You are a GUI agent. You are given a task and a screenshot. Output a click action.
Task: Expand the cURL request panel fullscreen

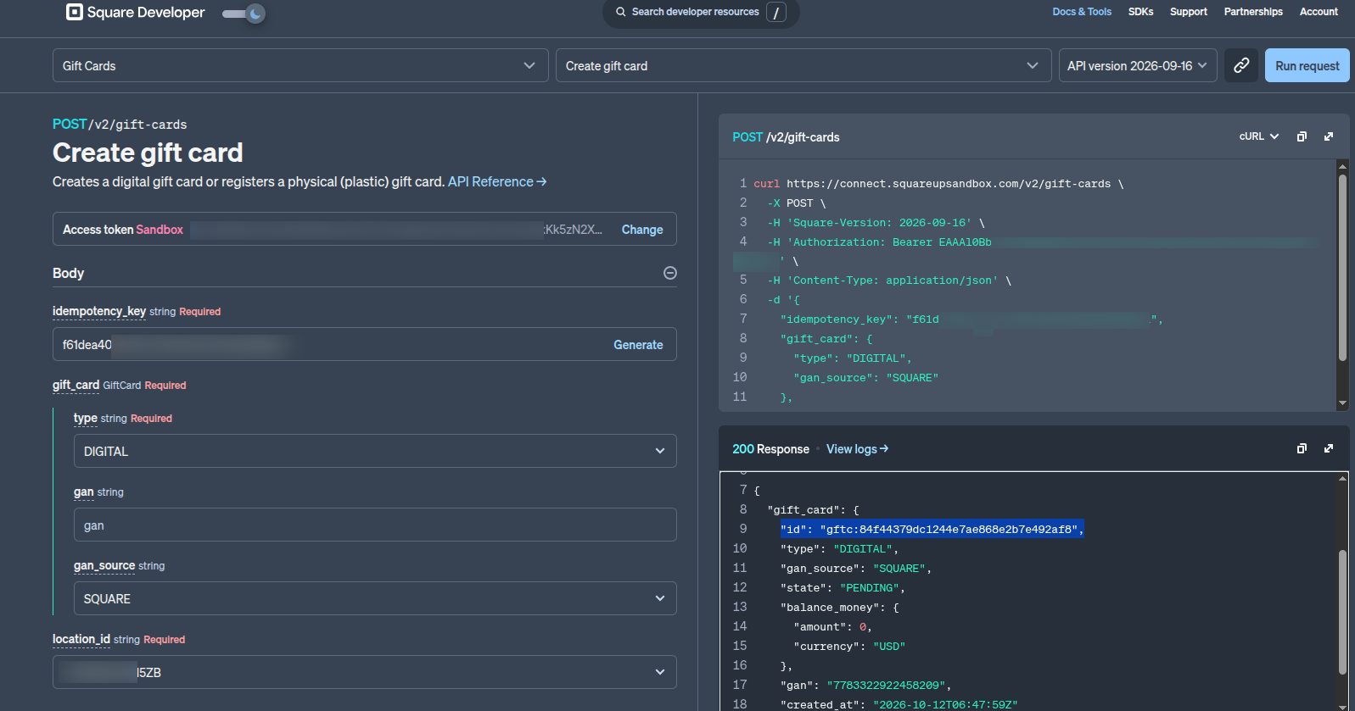tap(1329, 136)
